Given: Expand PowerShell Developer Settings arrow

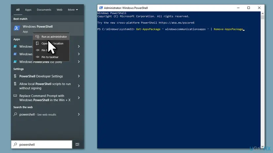Looking at the screenshot, I should tap(79, 76).
